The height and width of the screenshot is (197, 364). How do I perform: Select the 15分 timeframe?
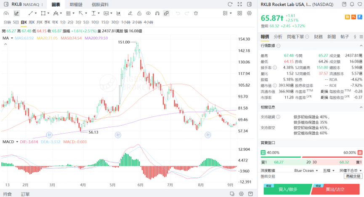[105, 22]
